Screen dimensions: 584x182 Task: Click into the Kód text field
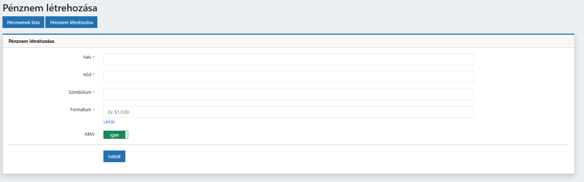[x=288, y=77]
